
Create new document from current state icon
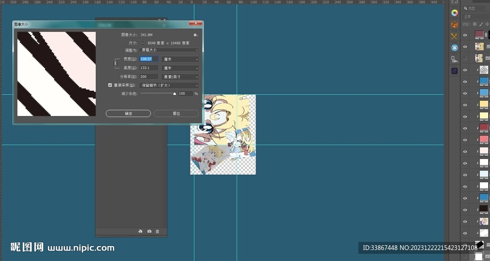pos(140,231)
